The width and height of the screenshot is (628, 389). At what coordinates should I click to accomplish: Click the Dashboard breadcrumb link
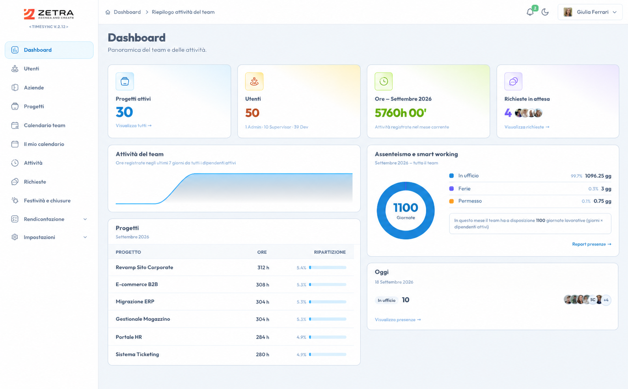coord(127,12)
